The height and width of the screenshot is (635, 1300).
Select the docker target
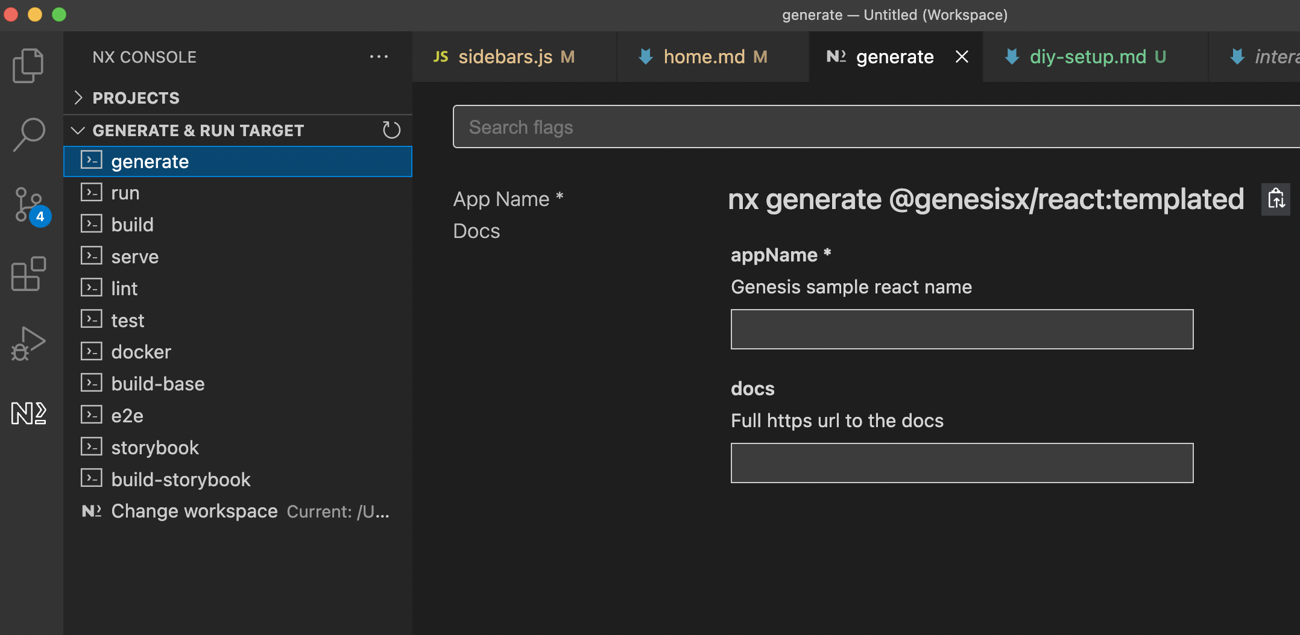(x=238, y=352)
